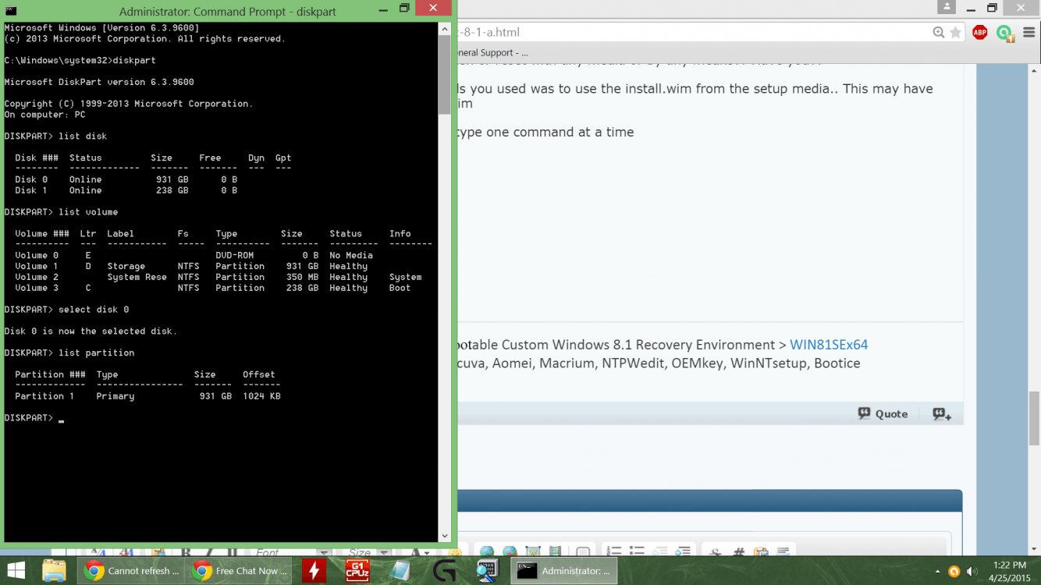Image resolution: width=1041 pixels, height=585 pixels.
Task: Click the hash code icon in editor toolbar
Action: point(738,551)
